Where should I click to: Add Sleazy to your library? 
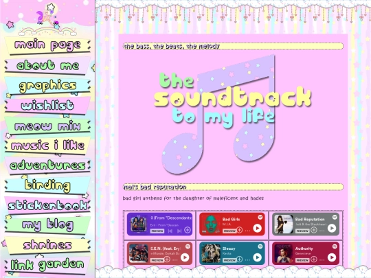point(240,259)
